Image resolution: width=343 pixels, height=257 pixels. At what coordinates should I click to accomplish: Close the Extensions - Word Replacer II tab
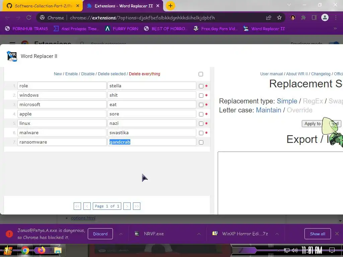[158, 6]
